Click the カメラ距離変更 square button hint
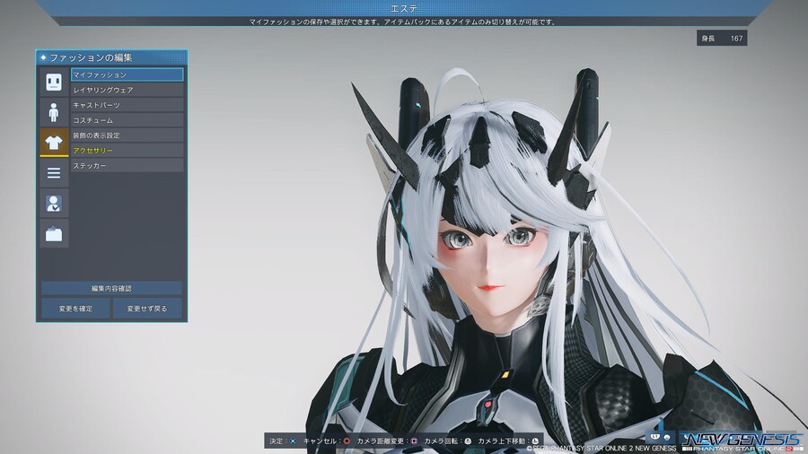Viewport: 808px width, 454px height. tap(387, 441)
